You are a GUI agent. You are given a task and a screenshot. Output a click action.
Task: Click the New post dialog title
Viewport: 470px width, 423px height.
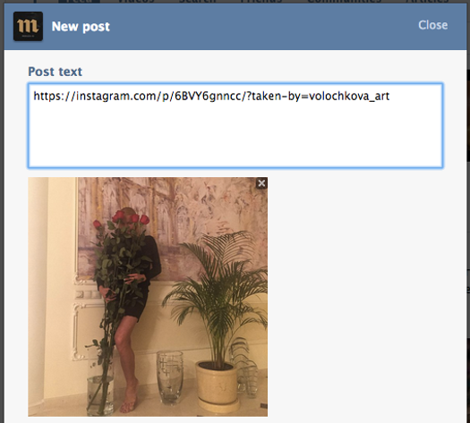(81, 26)
